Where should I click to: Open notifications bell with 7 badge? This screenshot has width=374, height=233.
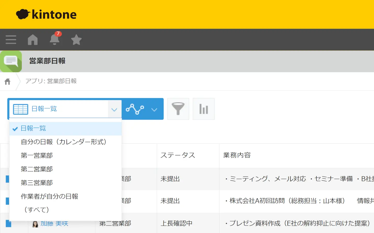pos(55,39)
